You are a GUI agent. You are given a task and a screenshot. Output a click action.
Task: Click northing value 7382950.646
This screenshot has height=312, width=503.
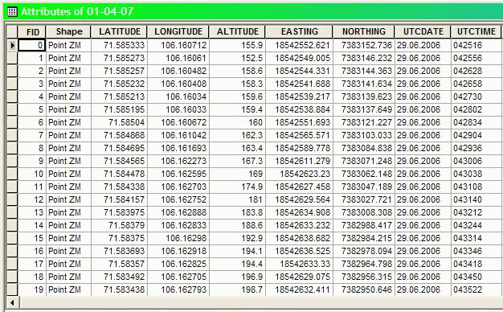point(366,289)
